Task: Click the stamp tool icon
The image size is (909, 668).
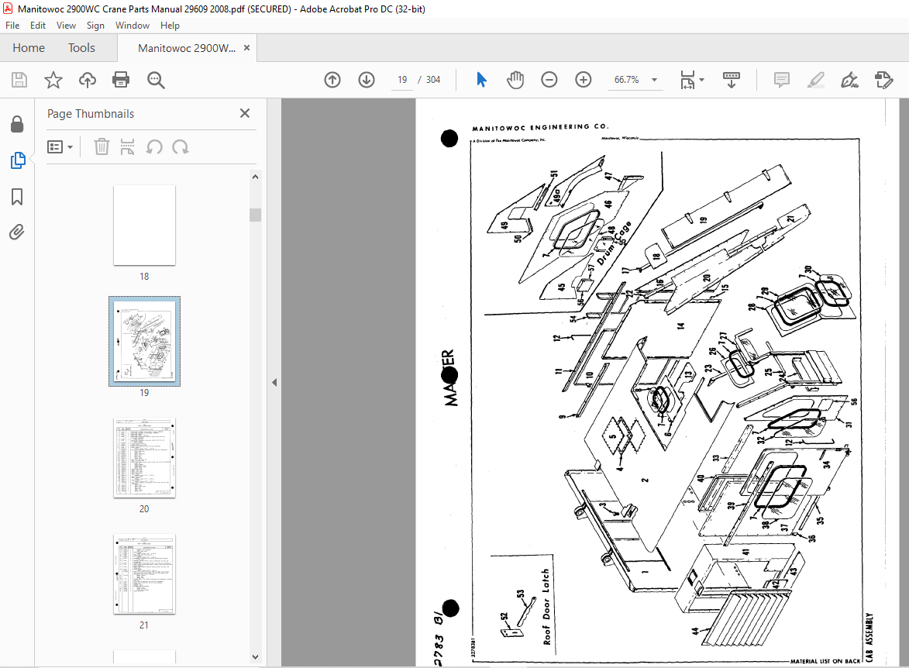Action: 883,80
